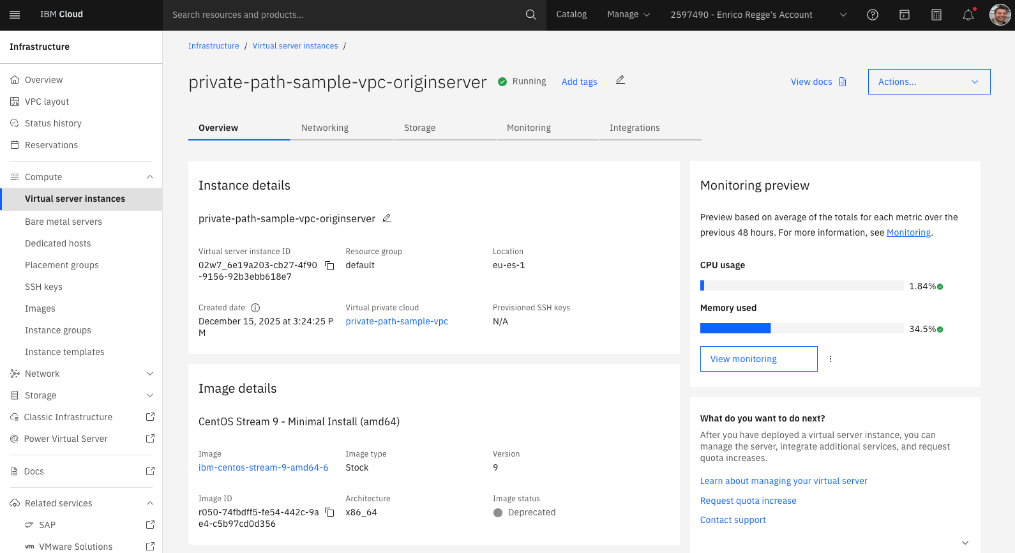Viewport: 1015px width, 553px height.
Task: Click the View monitoring button
Action: pyautogui.click(x=758, y=359)
